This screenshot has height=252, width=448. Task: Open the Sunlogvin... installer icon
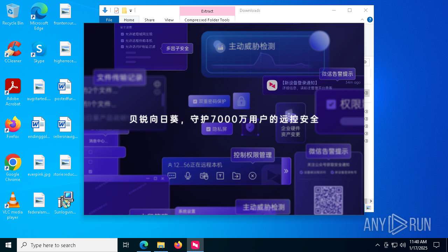[65, 204]
